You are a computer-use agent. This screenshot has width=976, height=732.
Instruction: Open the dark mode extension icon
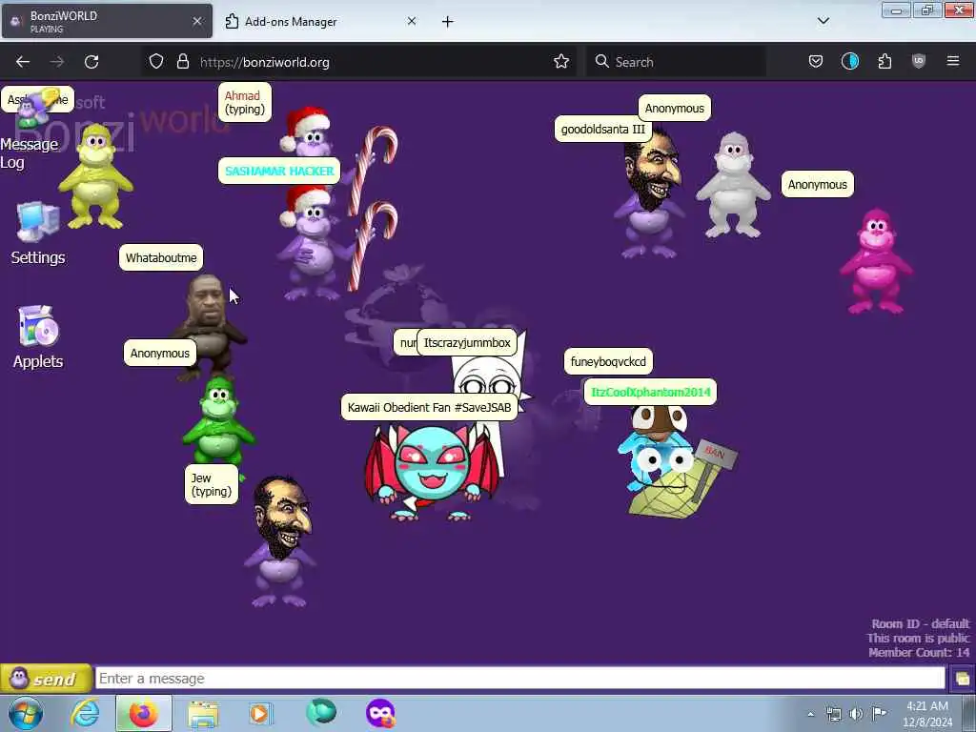(849, 62)
